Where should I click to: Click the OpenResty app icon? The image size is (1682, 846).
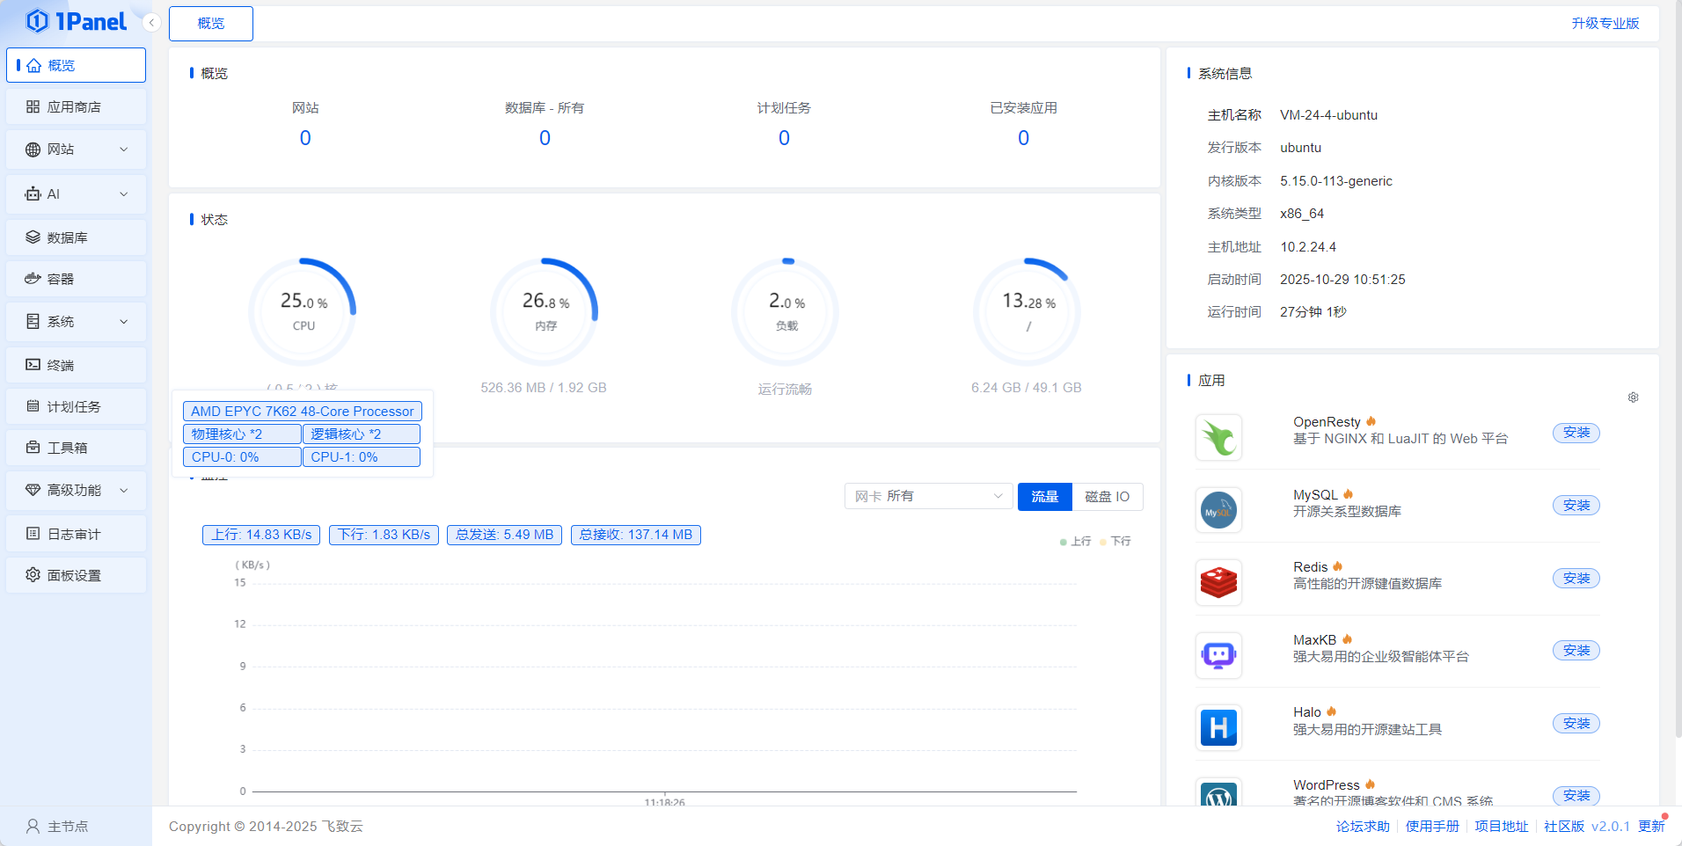1218,437
